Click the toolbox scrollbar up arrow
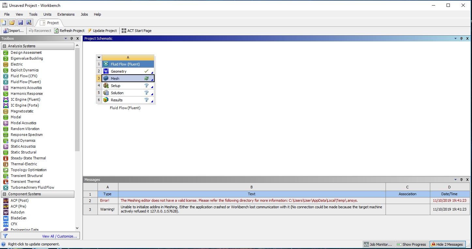 tap(77, 45)
